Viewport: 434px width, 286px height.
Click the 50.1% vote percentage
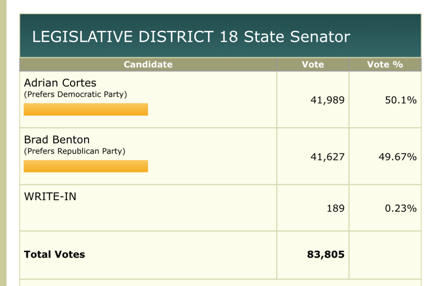[400, 100]
